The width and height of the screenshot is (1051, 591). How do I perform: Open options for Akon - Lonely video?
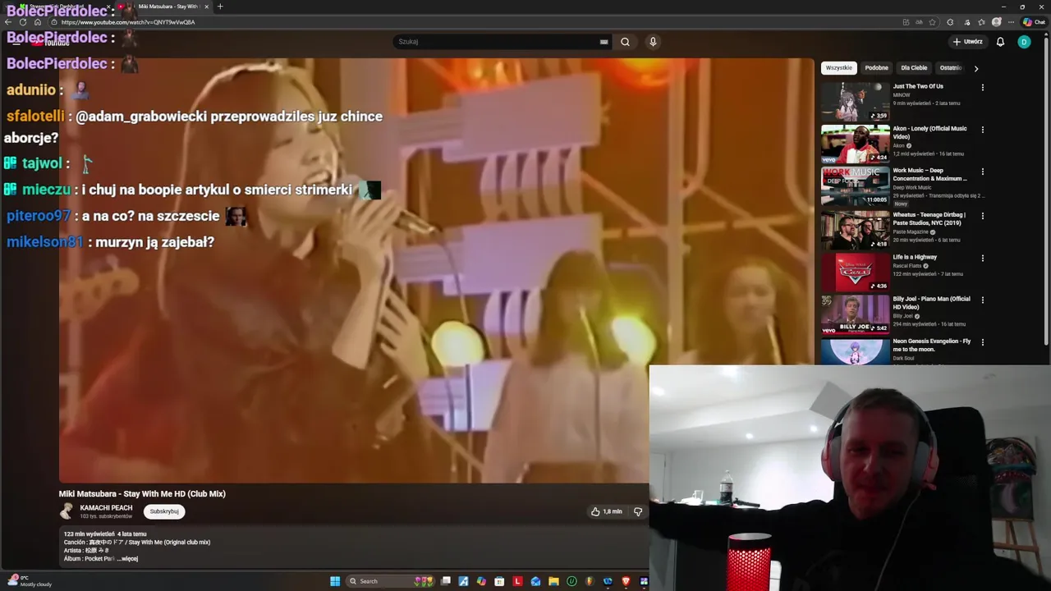pyautogui.click(x=982, y=130)
